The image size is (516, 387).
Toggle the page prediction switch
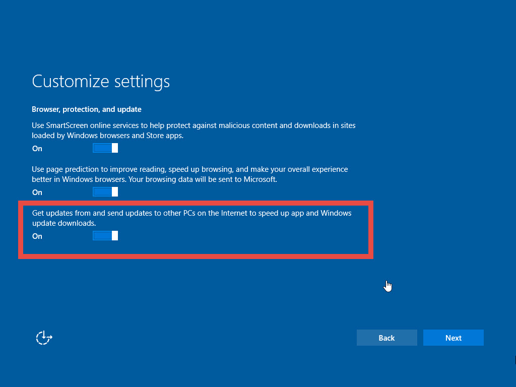pos(105,192)
